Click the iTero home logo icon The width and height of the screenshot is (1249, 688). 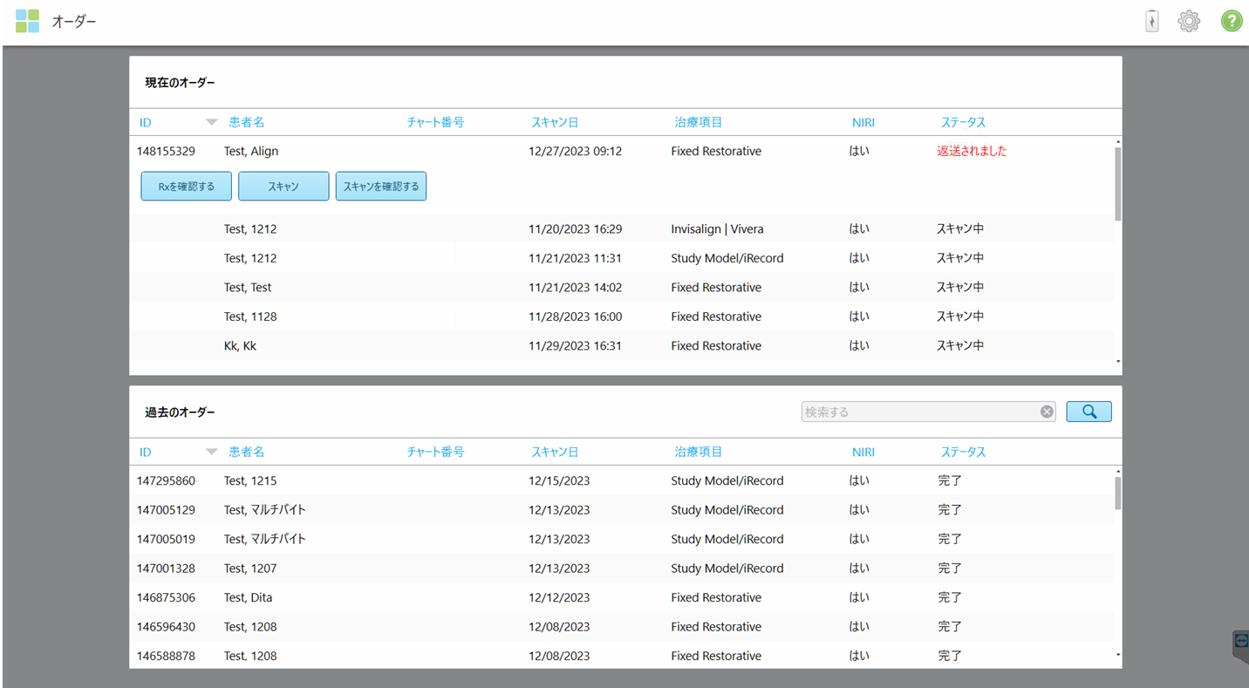[x=27, y=21]
